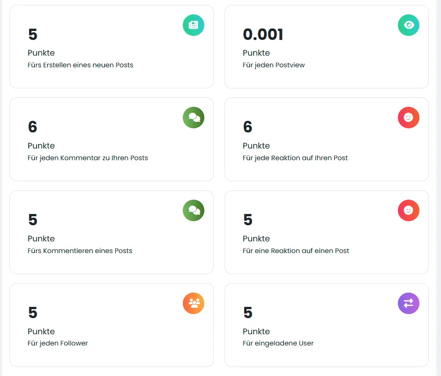Click the 6 value in the comments-on-your-posts card
This screenshot has width=441, height=376.
[x=32, y=127]
